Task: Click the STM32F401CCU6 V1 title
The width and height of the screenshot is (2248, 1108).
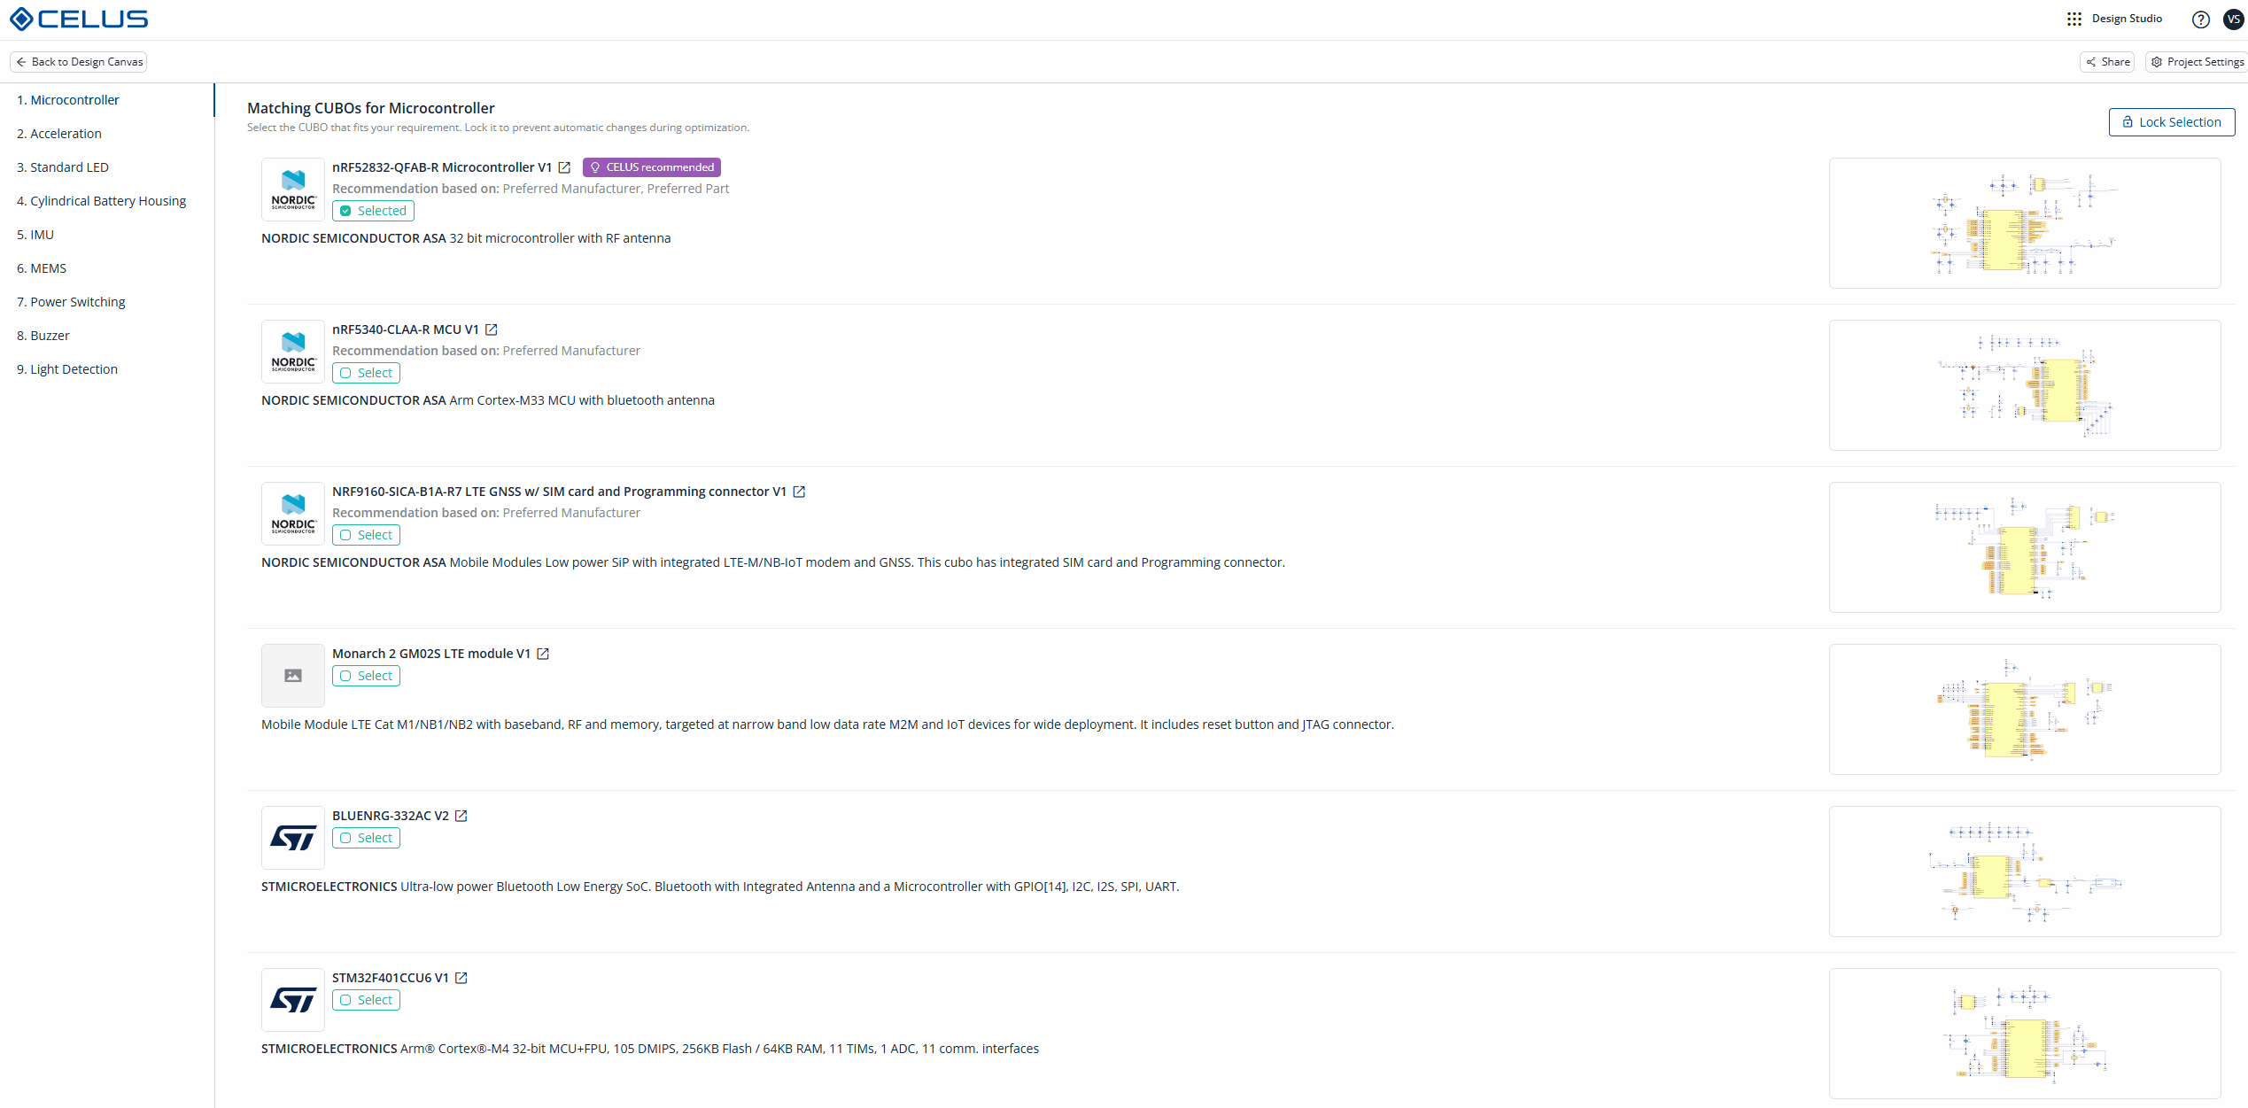Action: point(391,978)
